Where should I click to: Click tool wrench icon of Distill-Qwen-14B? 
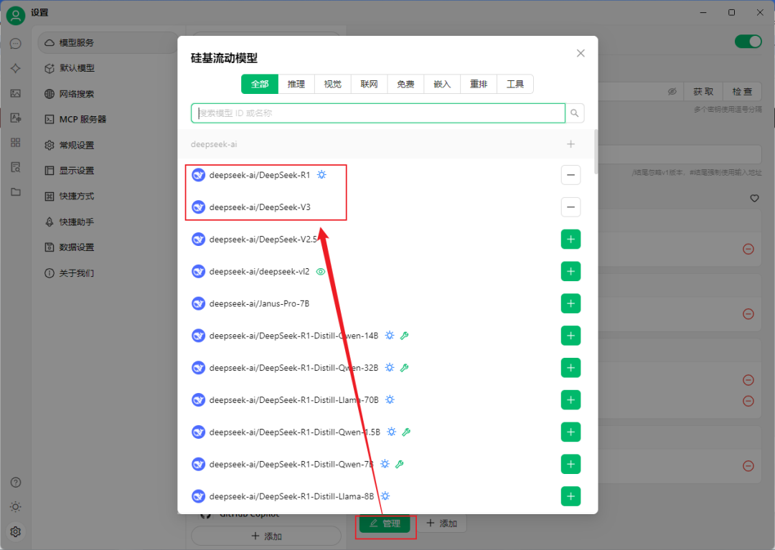404,336
